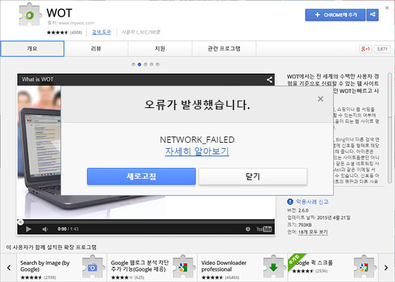Show previous related extensions arrow
Viewport: 395px width, 282px height.
(9, 268)
